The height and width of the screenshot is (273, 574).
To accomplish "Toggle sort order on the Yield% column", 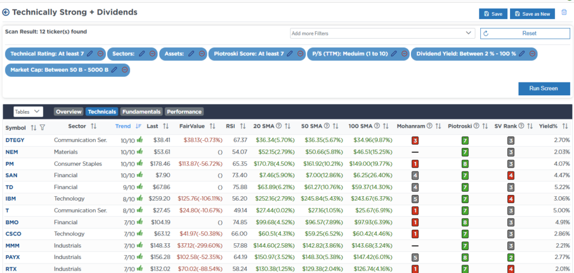I will (565, 127).
